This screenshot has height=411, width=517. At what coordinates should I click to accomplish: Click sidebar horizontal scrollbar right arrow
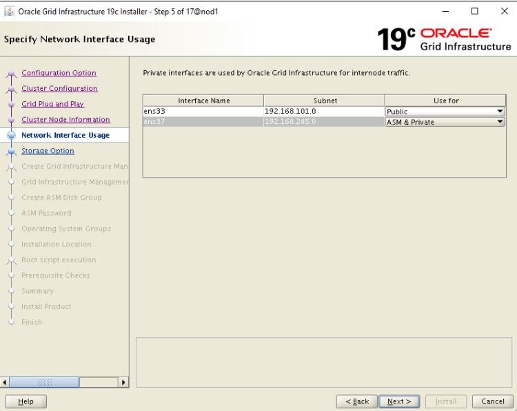pyautogui.click(x=123, y=381)
